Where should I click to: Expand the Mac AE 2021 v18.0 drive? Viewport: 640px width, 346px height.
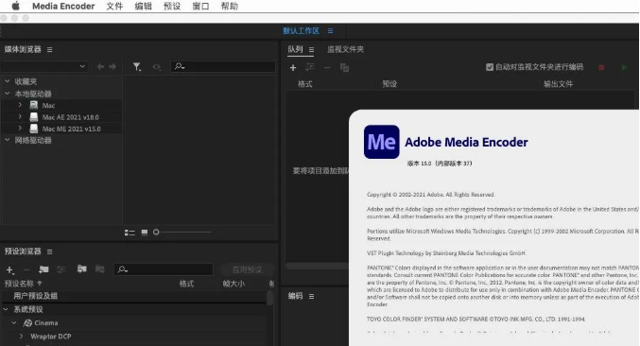20,116
